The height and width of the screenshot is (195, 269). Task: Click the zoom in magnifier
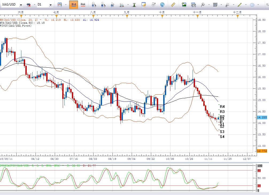(94, 5)
